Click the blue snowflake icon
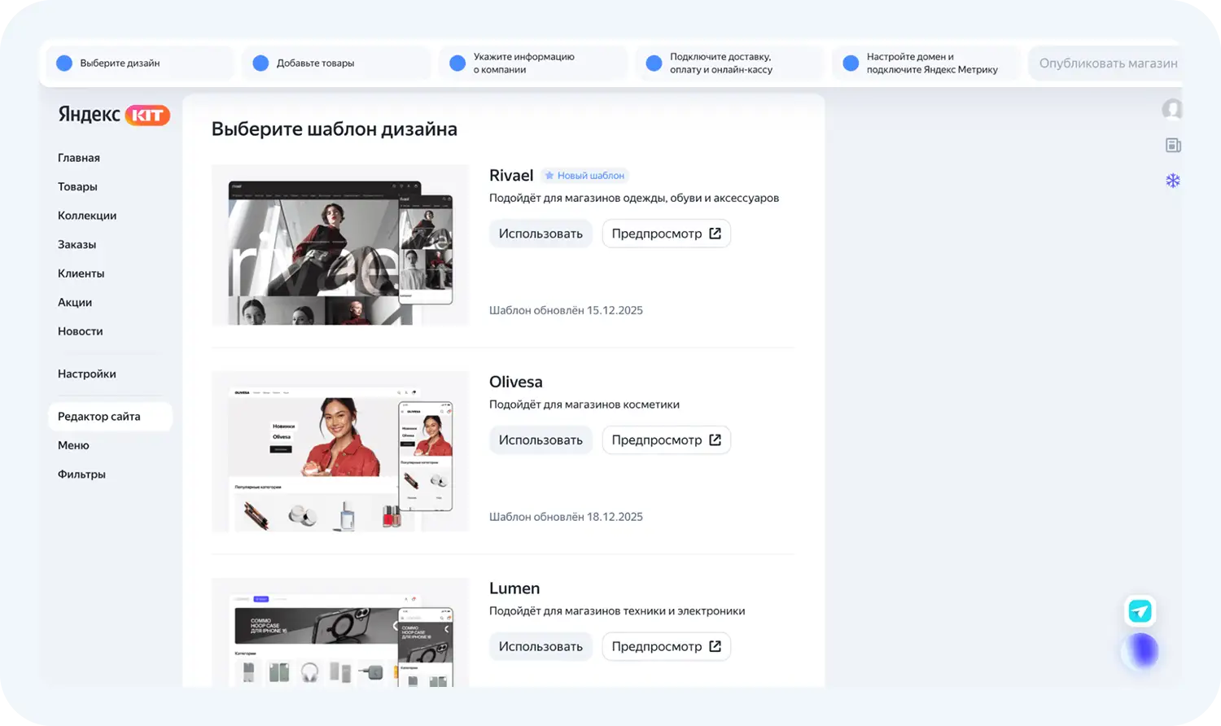This screenshot has width=1221, height=726. (1173, 181)
